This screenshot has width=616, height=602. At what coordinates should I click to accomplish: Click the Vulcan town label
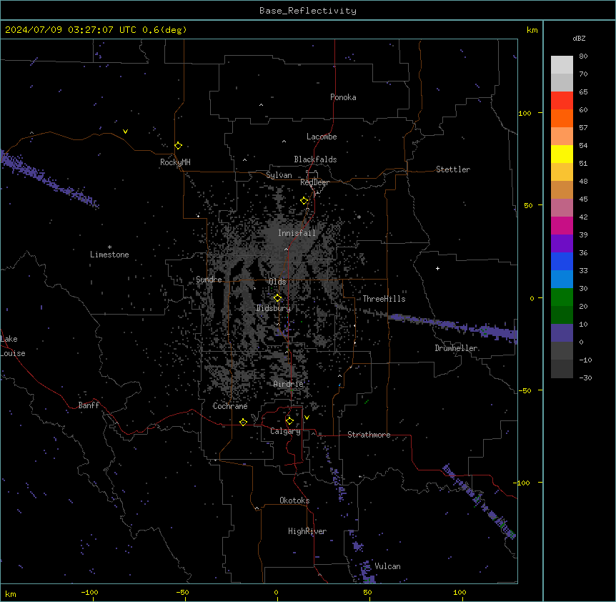point(388,566)
